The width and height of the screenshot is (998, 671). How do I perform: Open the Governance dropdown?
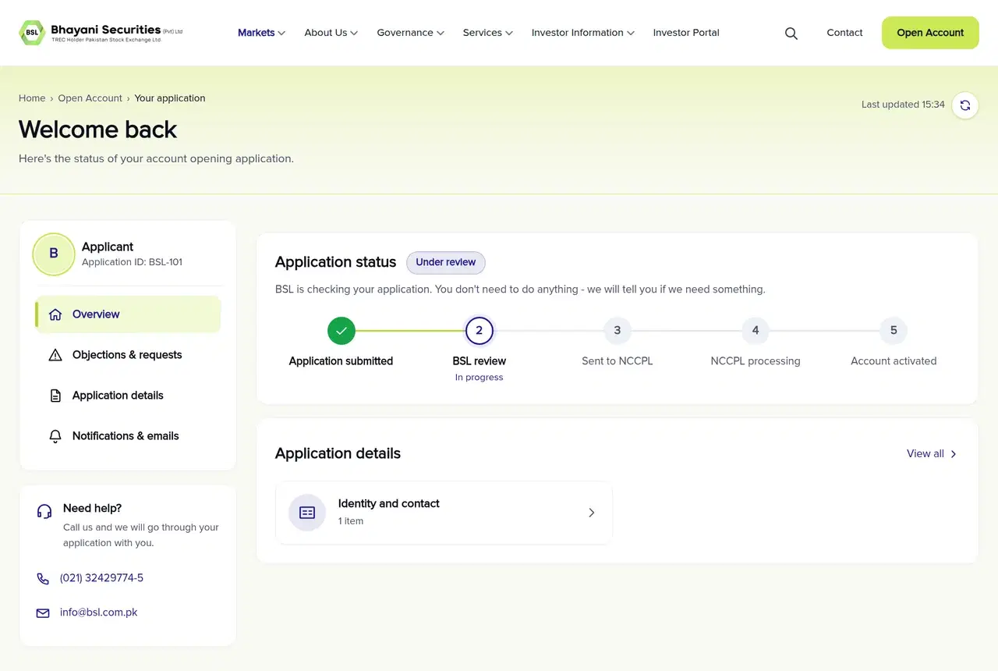(x=411, y=33)
